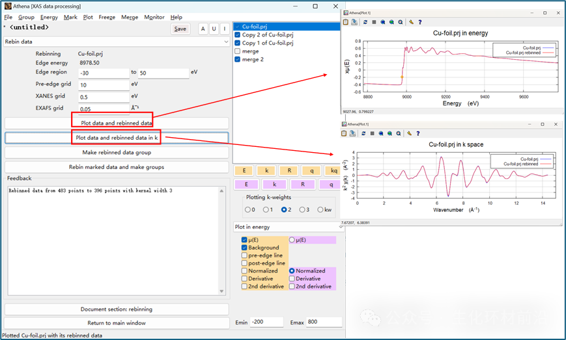Open the Group menu

[26, 17]
